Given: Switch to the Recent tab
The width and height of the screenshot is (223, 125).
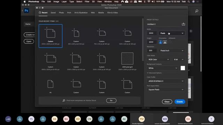Looking at the screenshot, I should point(43,12).
